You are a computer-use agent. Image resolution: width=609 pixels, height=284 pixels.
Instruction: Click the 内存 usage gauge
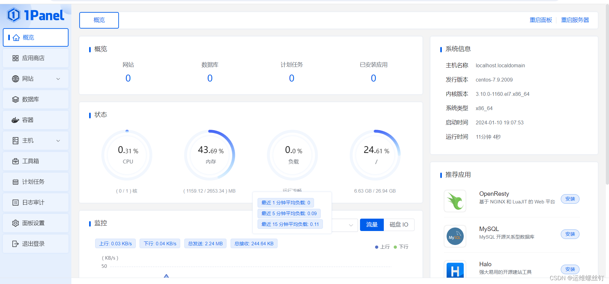[x=210, y=155]
